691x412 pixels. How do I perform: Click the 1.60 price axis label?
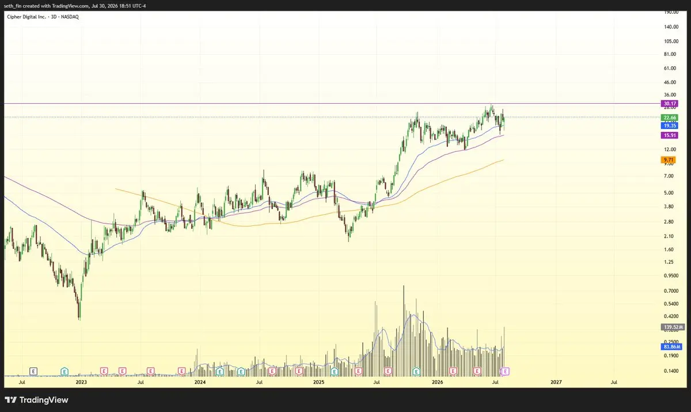click(669, 249)
